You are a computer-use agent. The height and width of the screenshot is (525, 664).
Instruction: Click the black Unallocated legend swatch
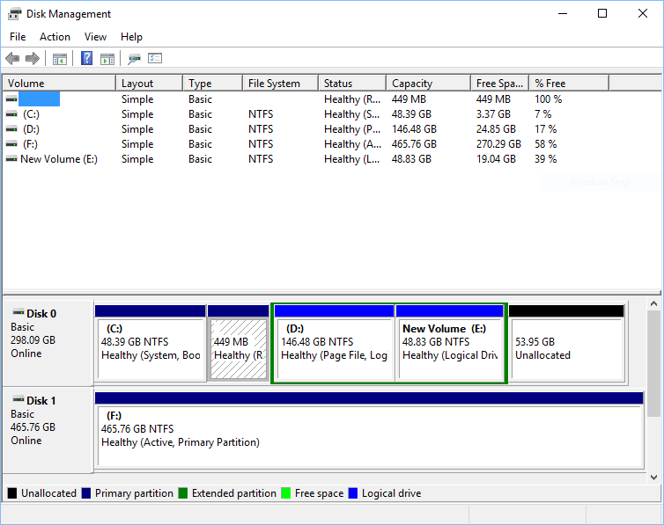pos(12,493)
